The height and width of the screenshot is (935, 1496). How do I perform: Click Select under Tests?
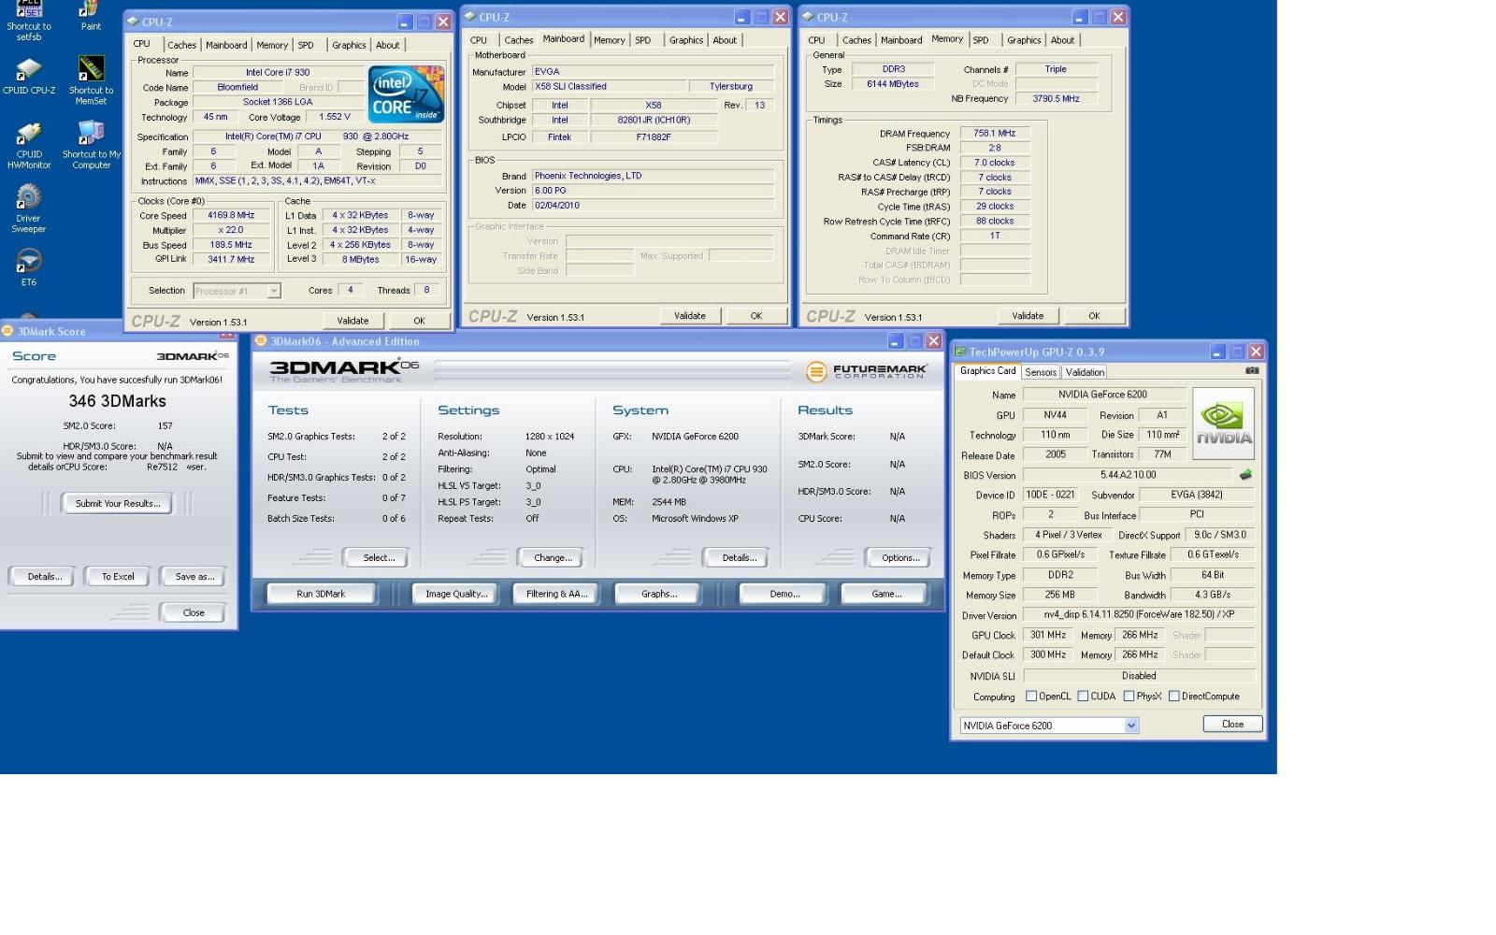[x=379, y=558]
